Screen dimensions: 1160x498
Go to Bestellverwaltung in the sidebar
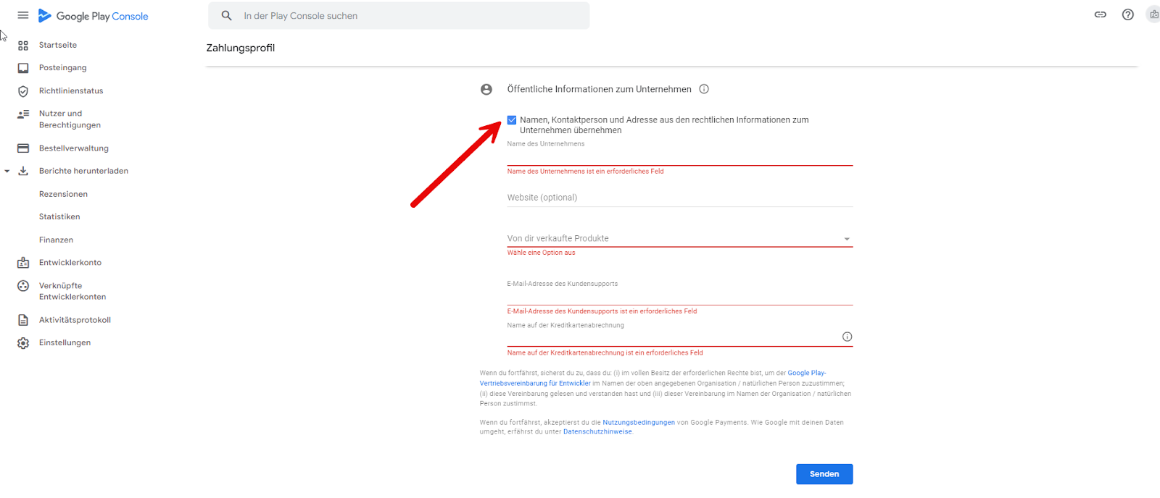tap(74, 148)
